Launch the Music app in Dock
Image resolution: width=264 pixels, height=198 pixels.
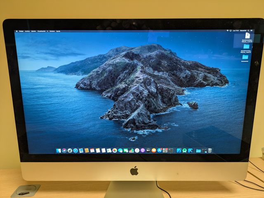pyautogui.click(x=137, y=151)
